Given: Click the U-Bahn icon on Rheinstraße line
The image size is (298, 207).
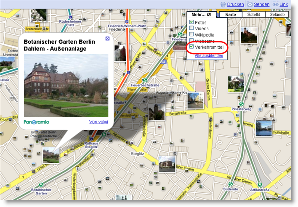Looking at the screenshot, I should 128,72.
